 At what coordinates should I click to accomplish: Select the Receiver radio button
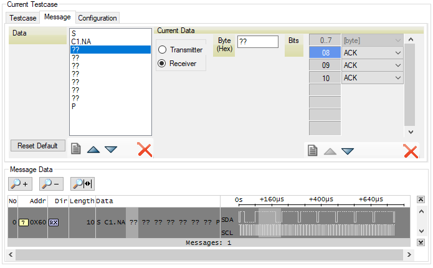(x=163, y=63)
